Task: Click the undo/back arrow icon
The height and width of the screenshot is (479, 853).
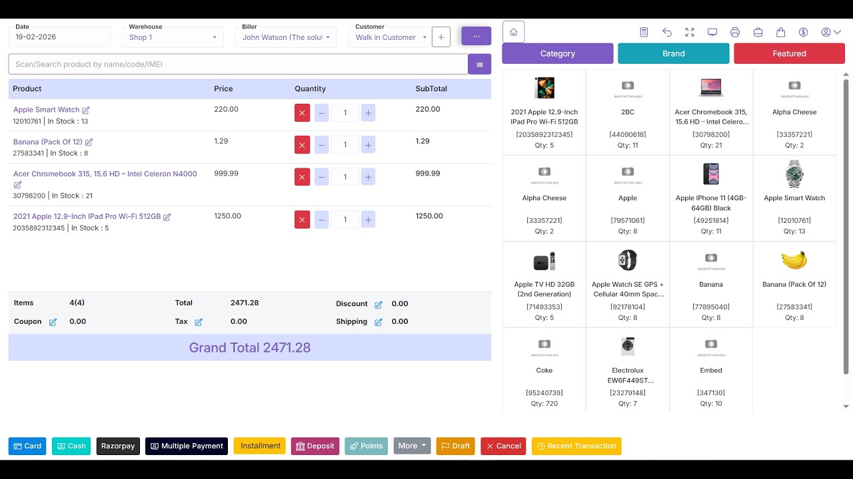Action: (667, 32)
